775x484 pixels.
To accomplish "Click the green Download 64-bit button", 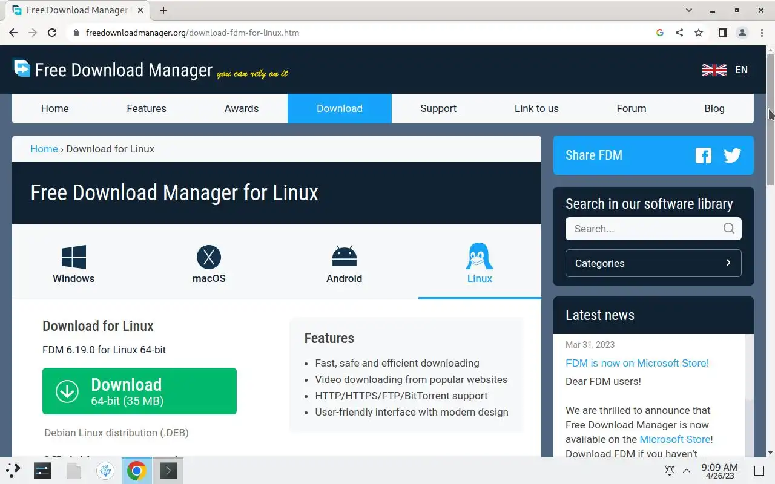I will [x=139, y=391].
